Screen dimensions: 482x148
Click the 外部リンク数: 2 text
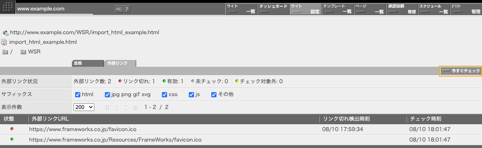(92, 81)
